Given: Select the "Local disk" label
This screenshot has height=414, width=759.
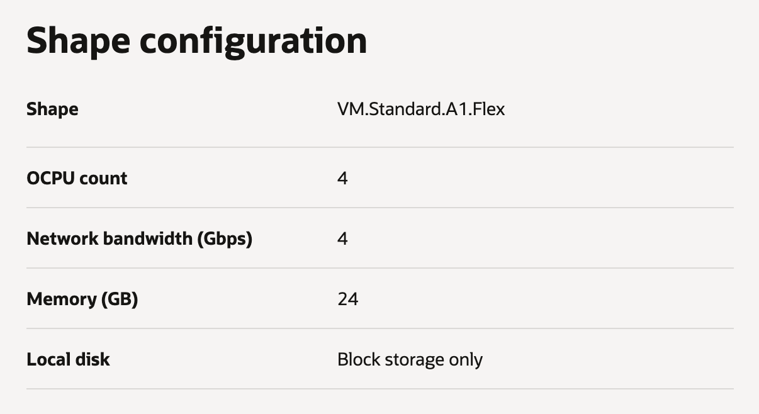Looking at the screenshot, I should tap(68, 360).
